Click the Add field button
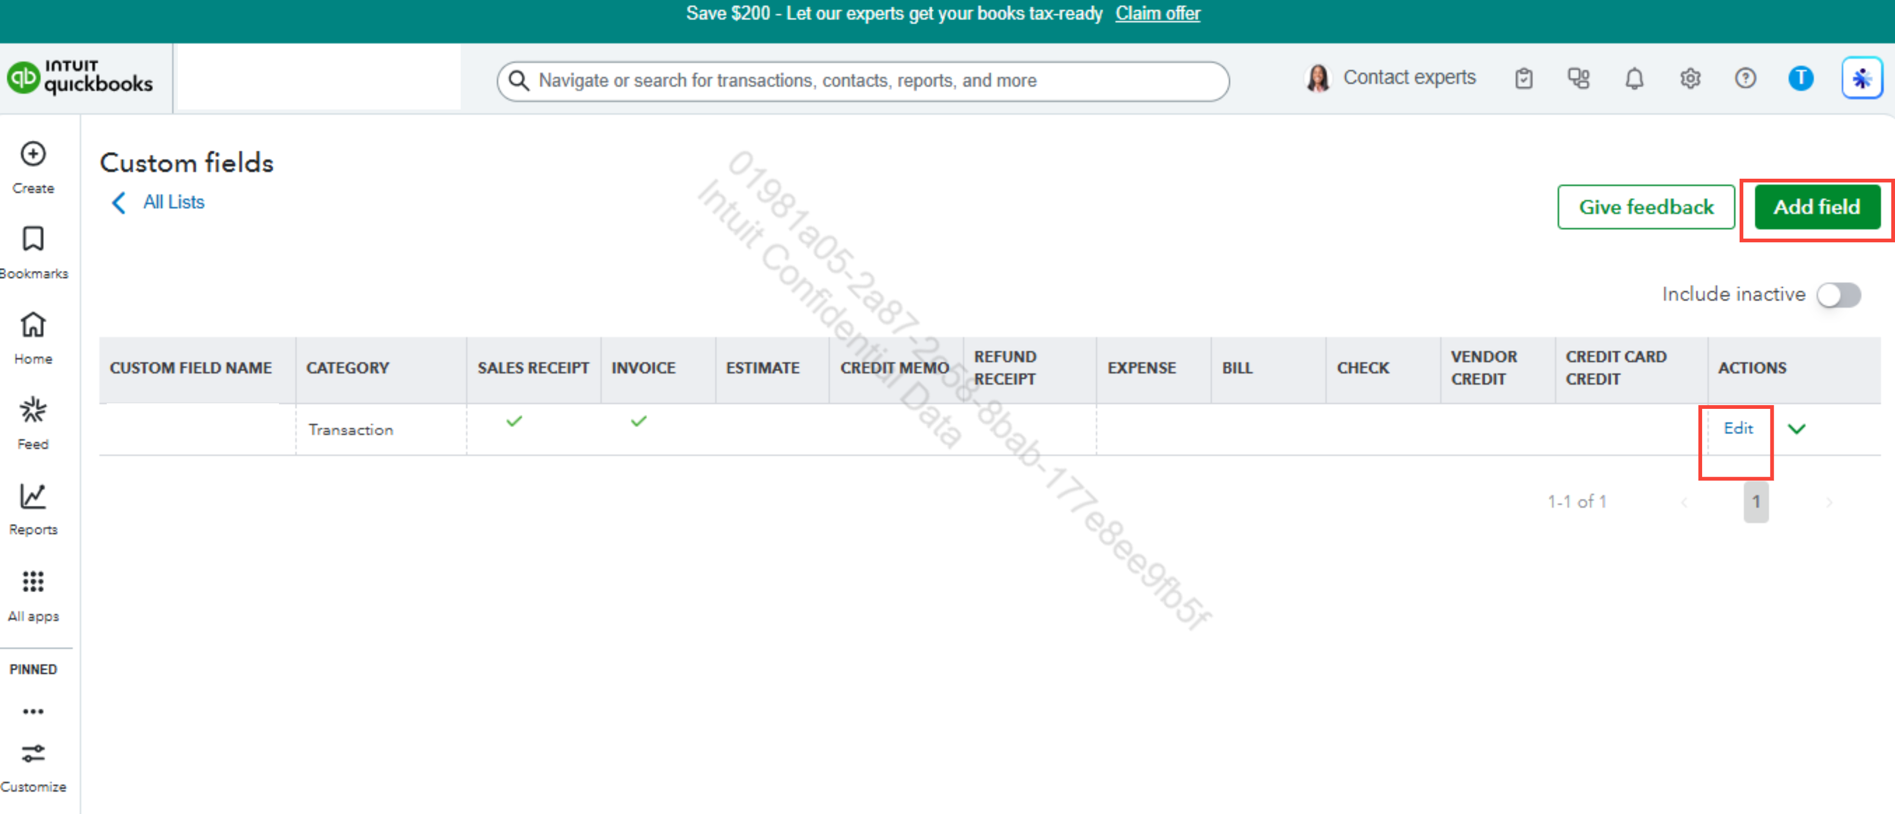 tap(1816, 207)
